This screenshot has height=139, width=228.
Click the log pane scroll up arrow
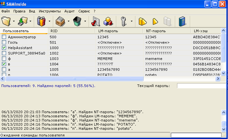point(224,112)
